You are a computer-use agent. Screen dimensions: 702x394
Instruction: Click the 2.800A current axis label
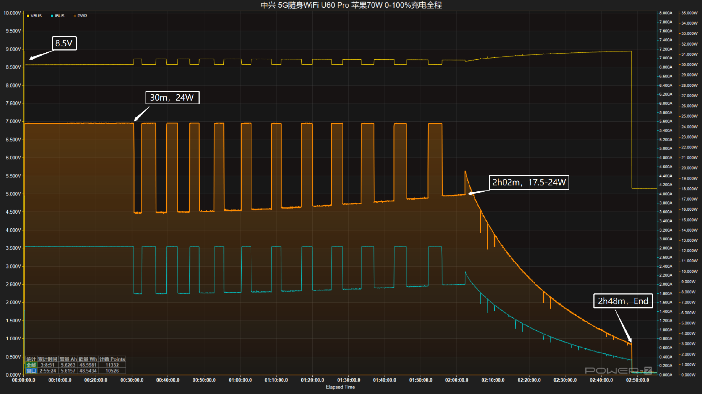[665, 248]
